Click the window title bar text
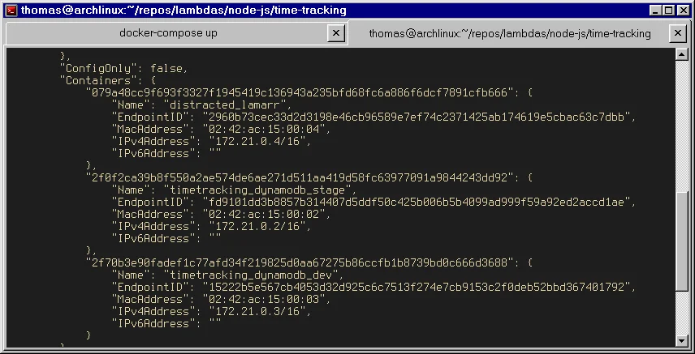 183,11
